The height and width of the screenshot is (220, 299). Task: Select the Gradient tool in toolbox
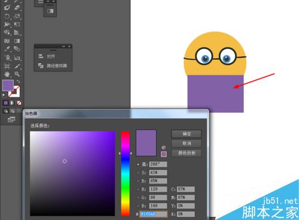17,41
